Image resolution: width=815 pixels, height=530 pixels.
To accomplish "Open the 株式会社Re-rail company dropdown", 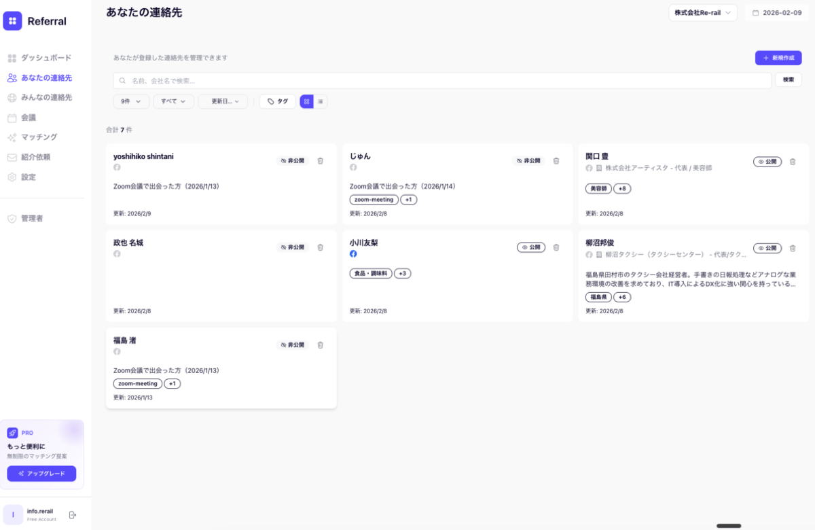I will click(x=703, y=12).
